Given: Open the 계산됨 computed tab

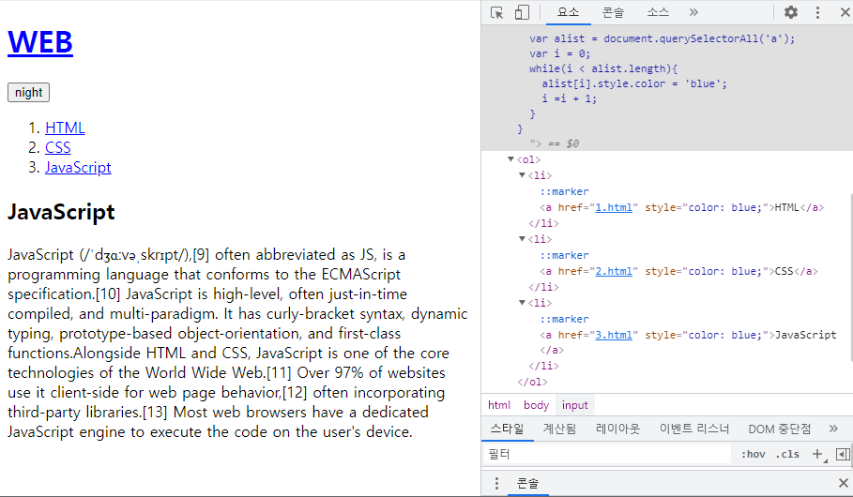Looking at the screenshot, I should pyautogui.click(x=560, y=429).
